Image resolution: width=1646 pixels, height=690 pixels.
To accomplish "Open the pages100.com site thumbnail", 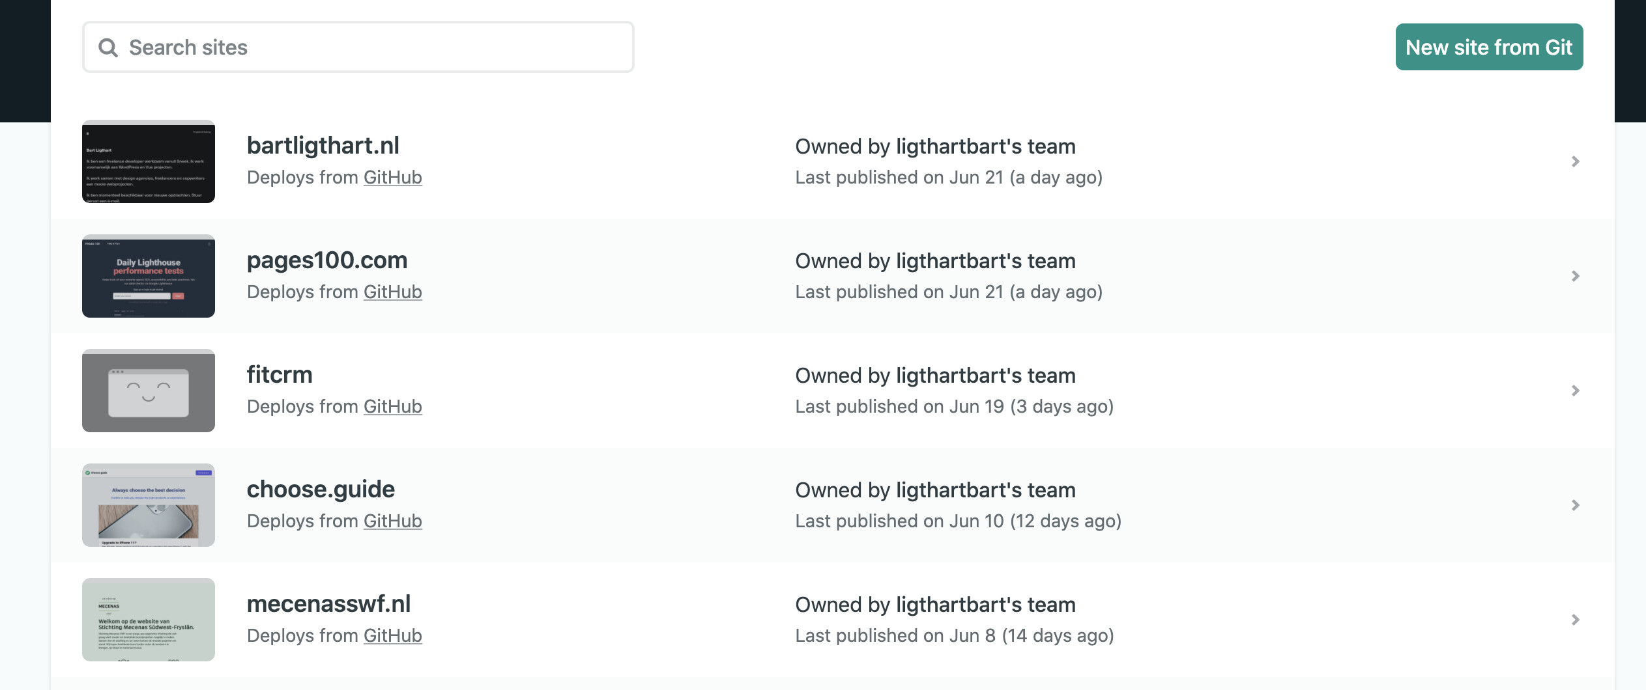I will pos(149,276).
